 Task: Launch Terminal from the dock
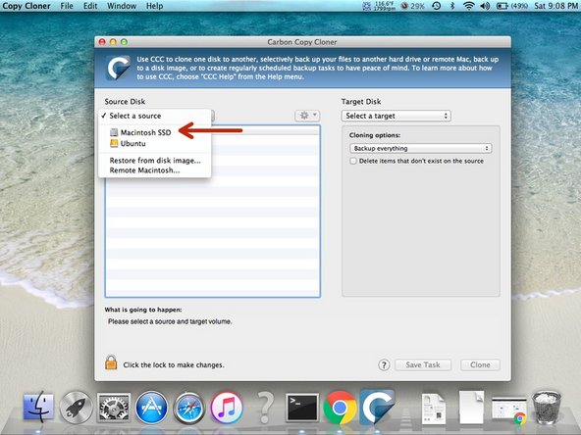coord(302,408)
